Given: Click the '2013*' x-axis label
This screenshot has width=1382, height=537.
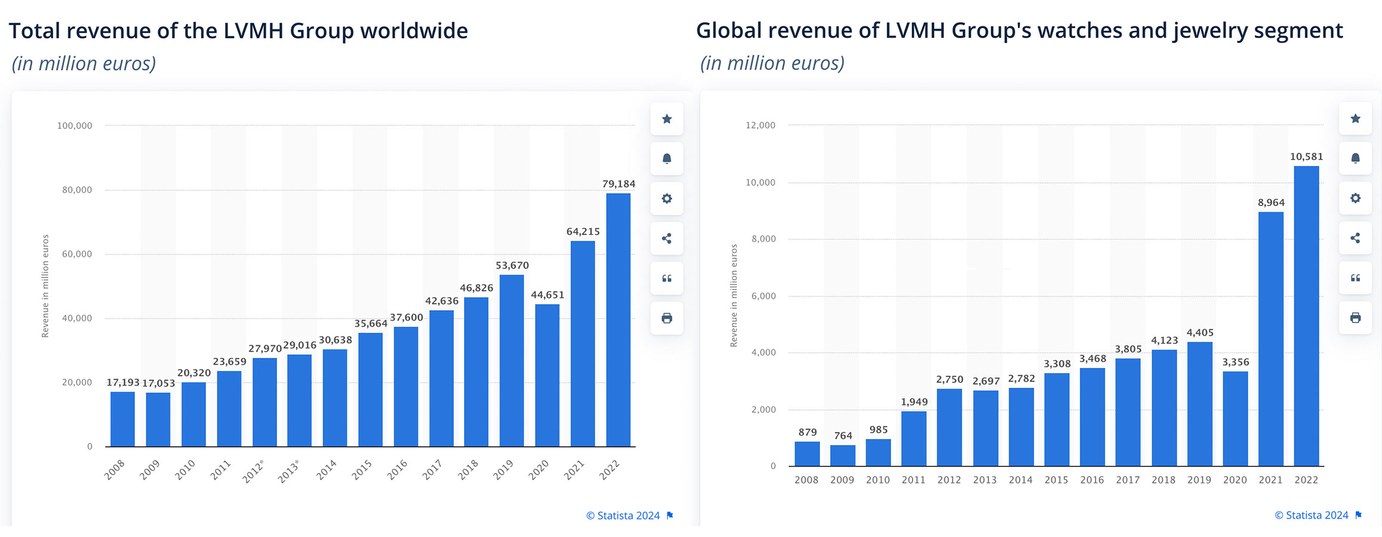Looking at the screenshot, I should pos(288,471).
